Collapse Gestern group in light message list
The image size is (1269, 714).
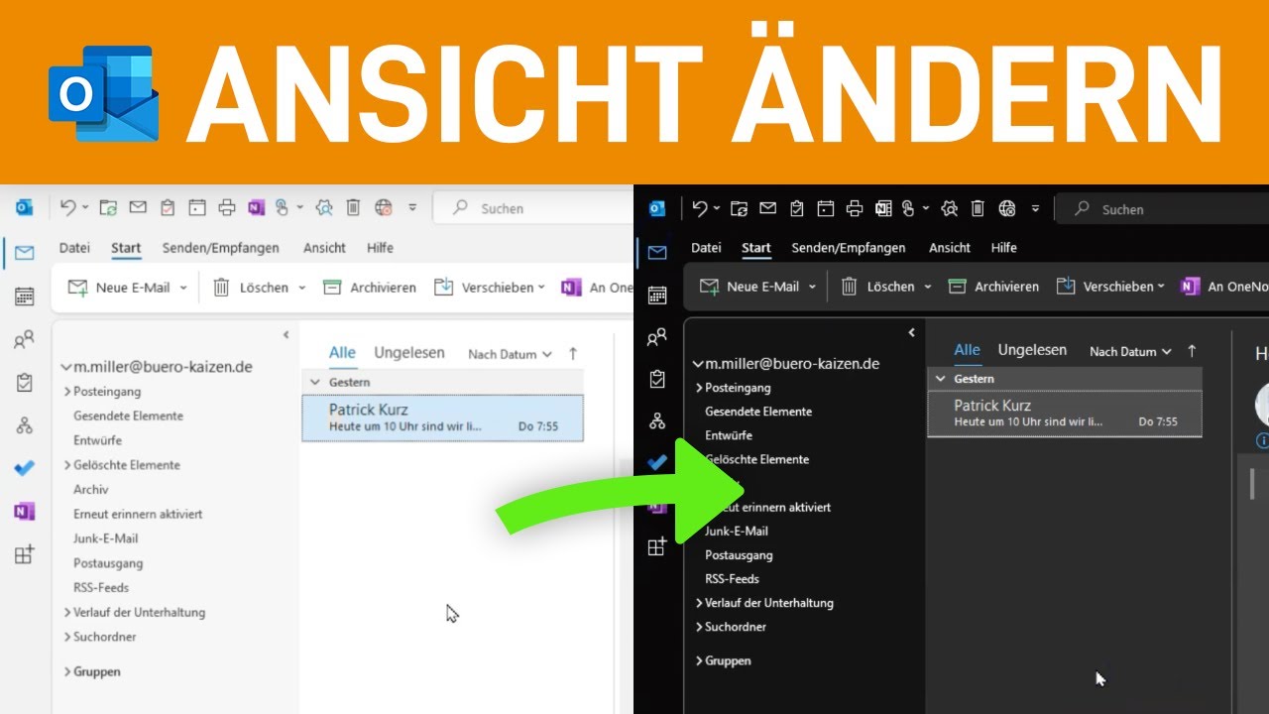point(315,382)
